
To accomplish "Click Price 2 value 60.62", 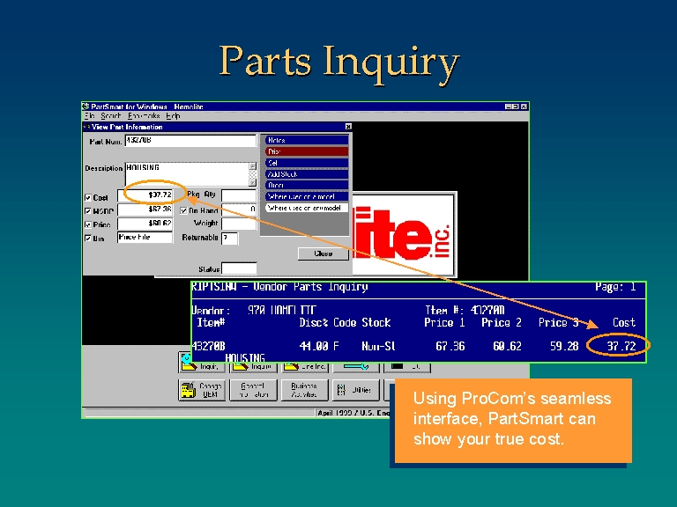I will [508, 346].
